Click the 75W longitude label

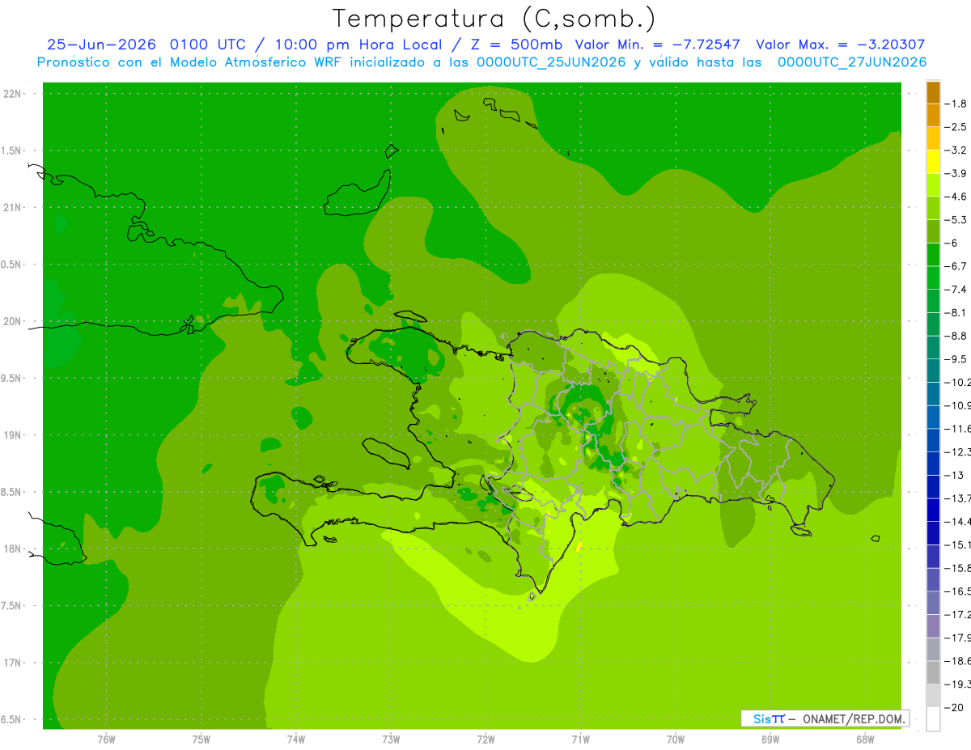coord(201,739)
